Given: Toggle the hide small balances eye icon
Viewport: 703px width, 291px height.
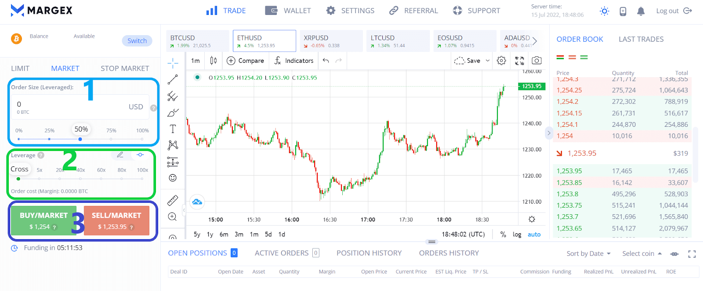Looking at the screenshot, I should click(x=674, y=254).
